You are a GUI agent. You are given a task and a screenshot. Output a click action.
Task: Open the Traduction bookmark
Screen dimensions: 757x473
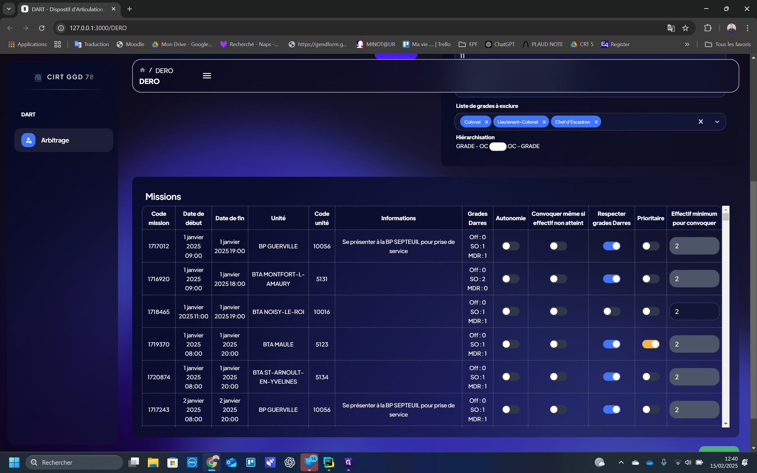point(92,44)
